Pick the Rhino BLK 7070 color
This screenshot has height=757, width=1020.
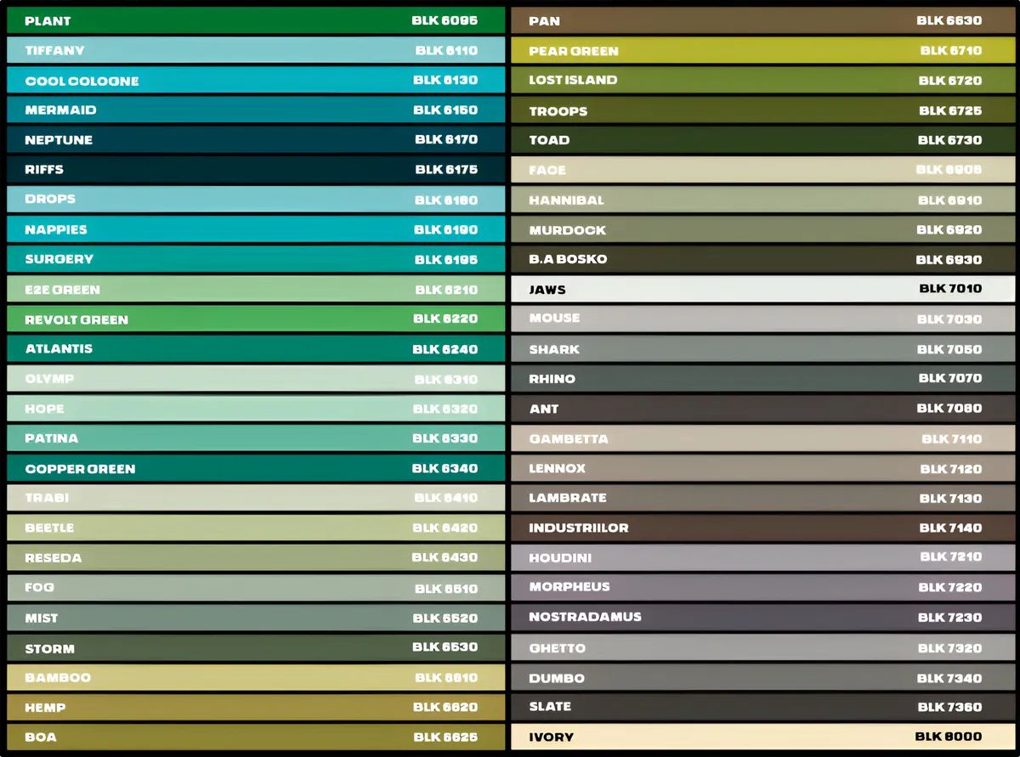coord(762,378)
